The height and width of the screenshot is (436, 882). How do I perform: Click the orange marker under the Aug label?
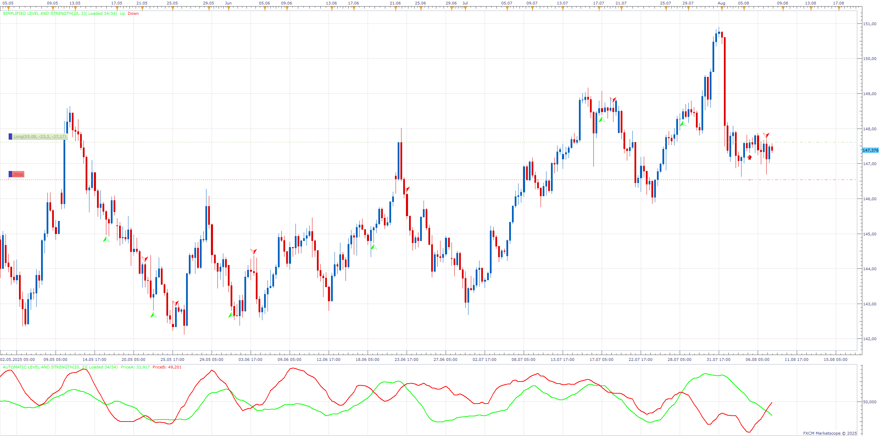tap(722, 8)
